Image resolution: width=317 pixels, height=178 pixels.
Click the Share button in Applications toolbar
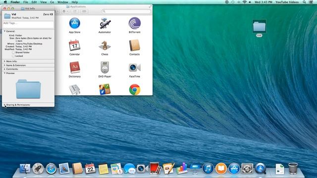click(x=75, y=11)
